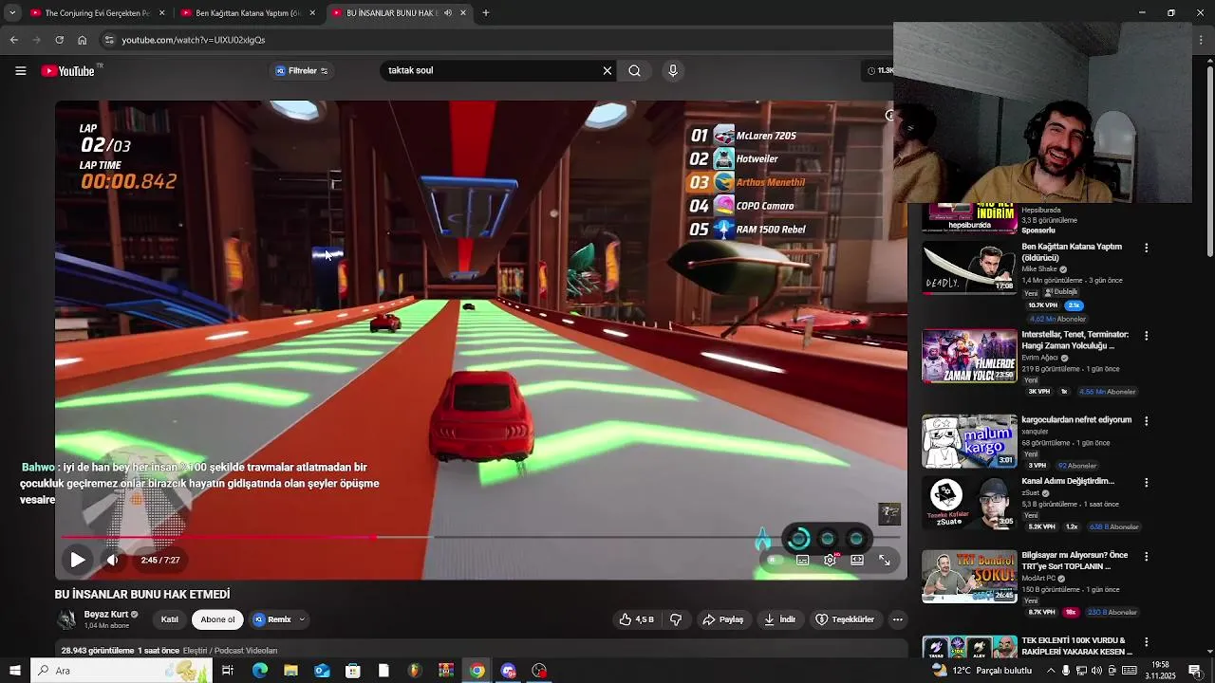This screenshot has height=683, width=1215.
Task: Switch to theater mode
Action: [x=857, y=560]
